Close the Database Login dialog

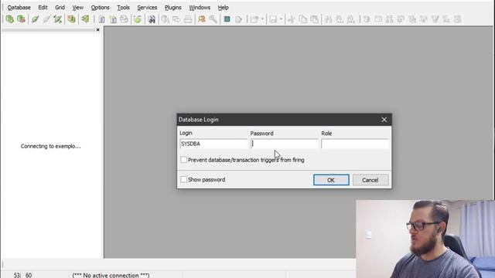(x=384, y=120)
